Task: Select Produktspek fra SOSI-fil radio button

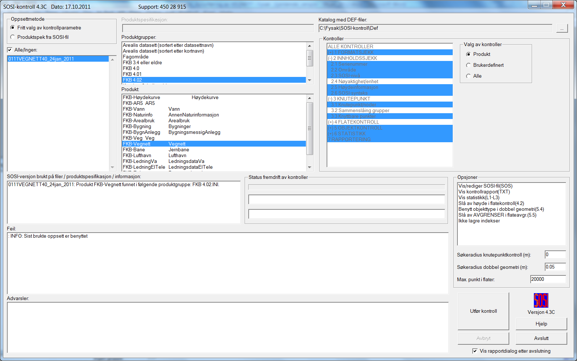Action: coord(13,37)
